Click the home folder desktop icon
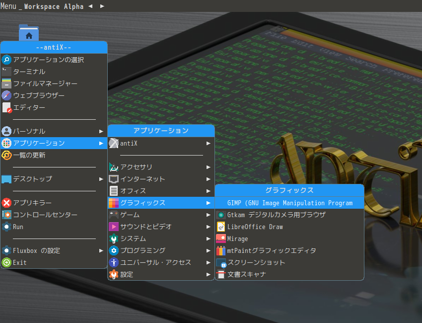422x323 pixels. click(x=29, y=33)
